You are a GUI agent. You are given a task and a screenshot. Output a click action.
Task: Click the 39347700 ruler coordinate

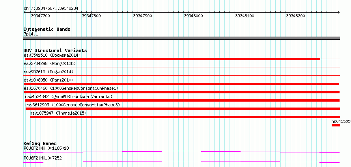pyautogui.click(x=40, y=16)
